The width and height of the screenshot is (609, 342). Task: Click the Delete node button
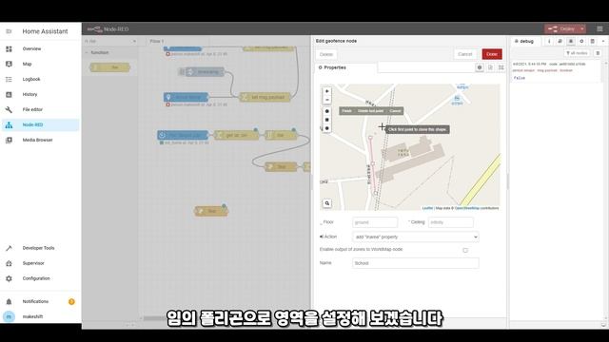[x=326, y=54]
